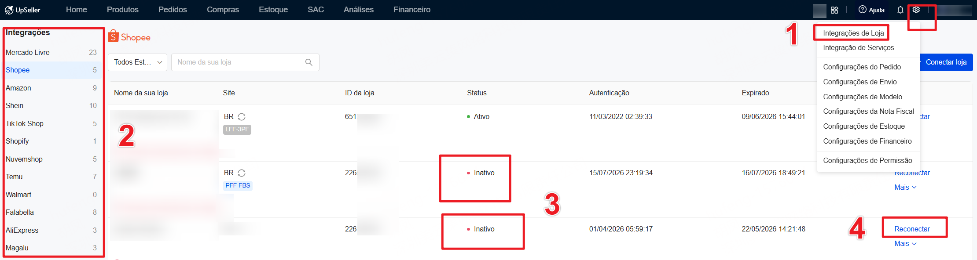The height and width of the screenshot is (260, 977).
Task: Select Amazon integration
Action: click(x=51, y=88)
